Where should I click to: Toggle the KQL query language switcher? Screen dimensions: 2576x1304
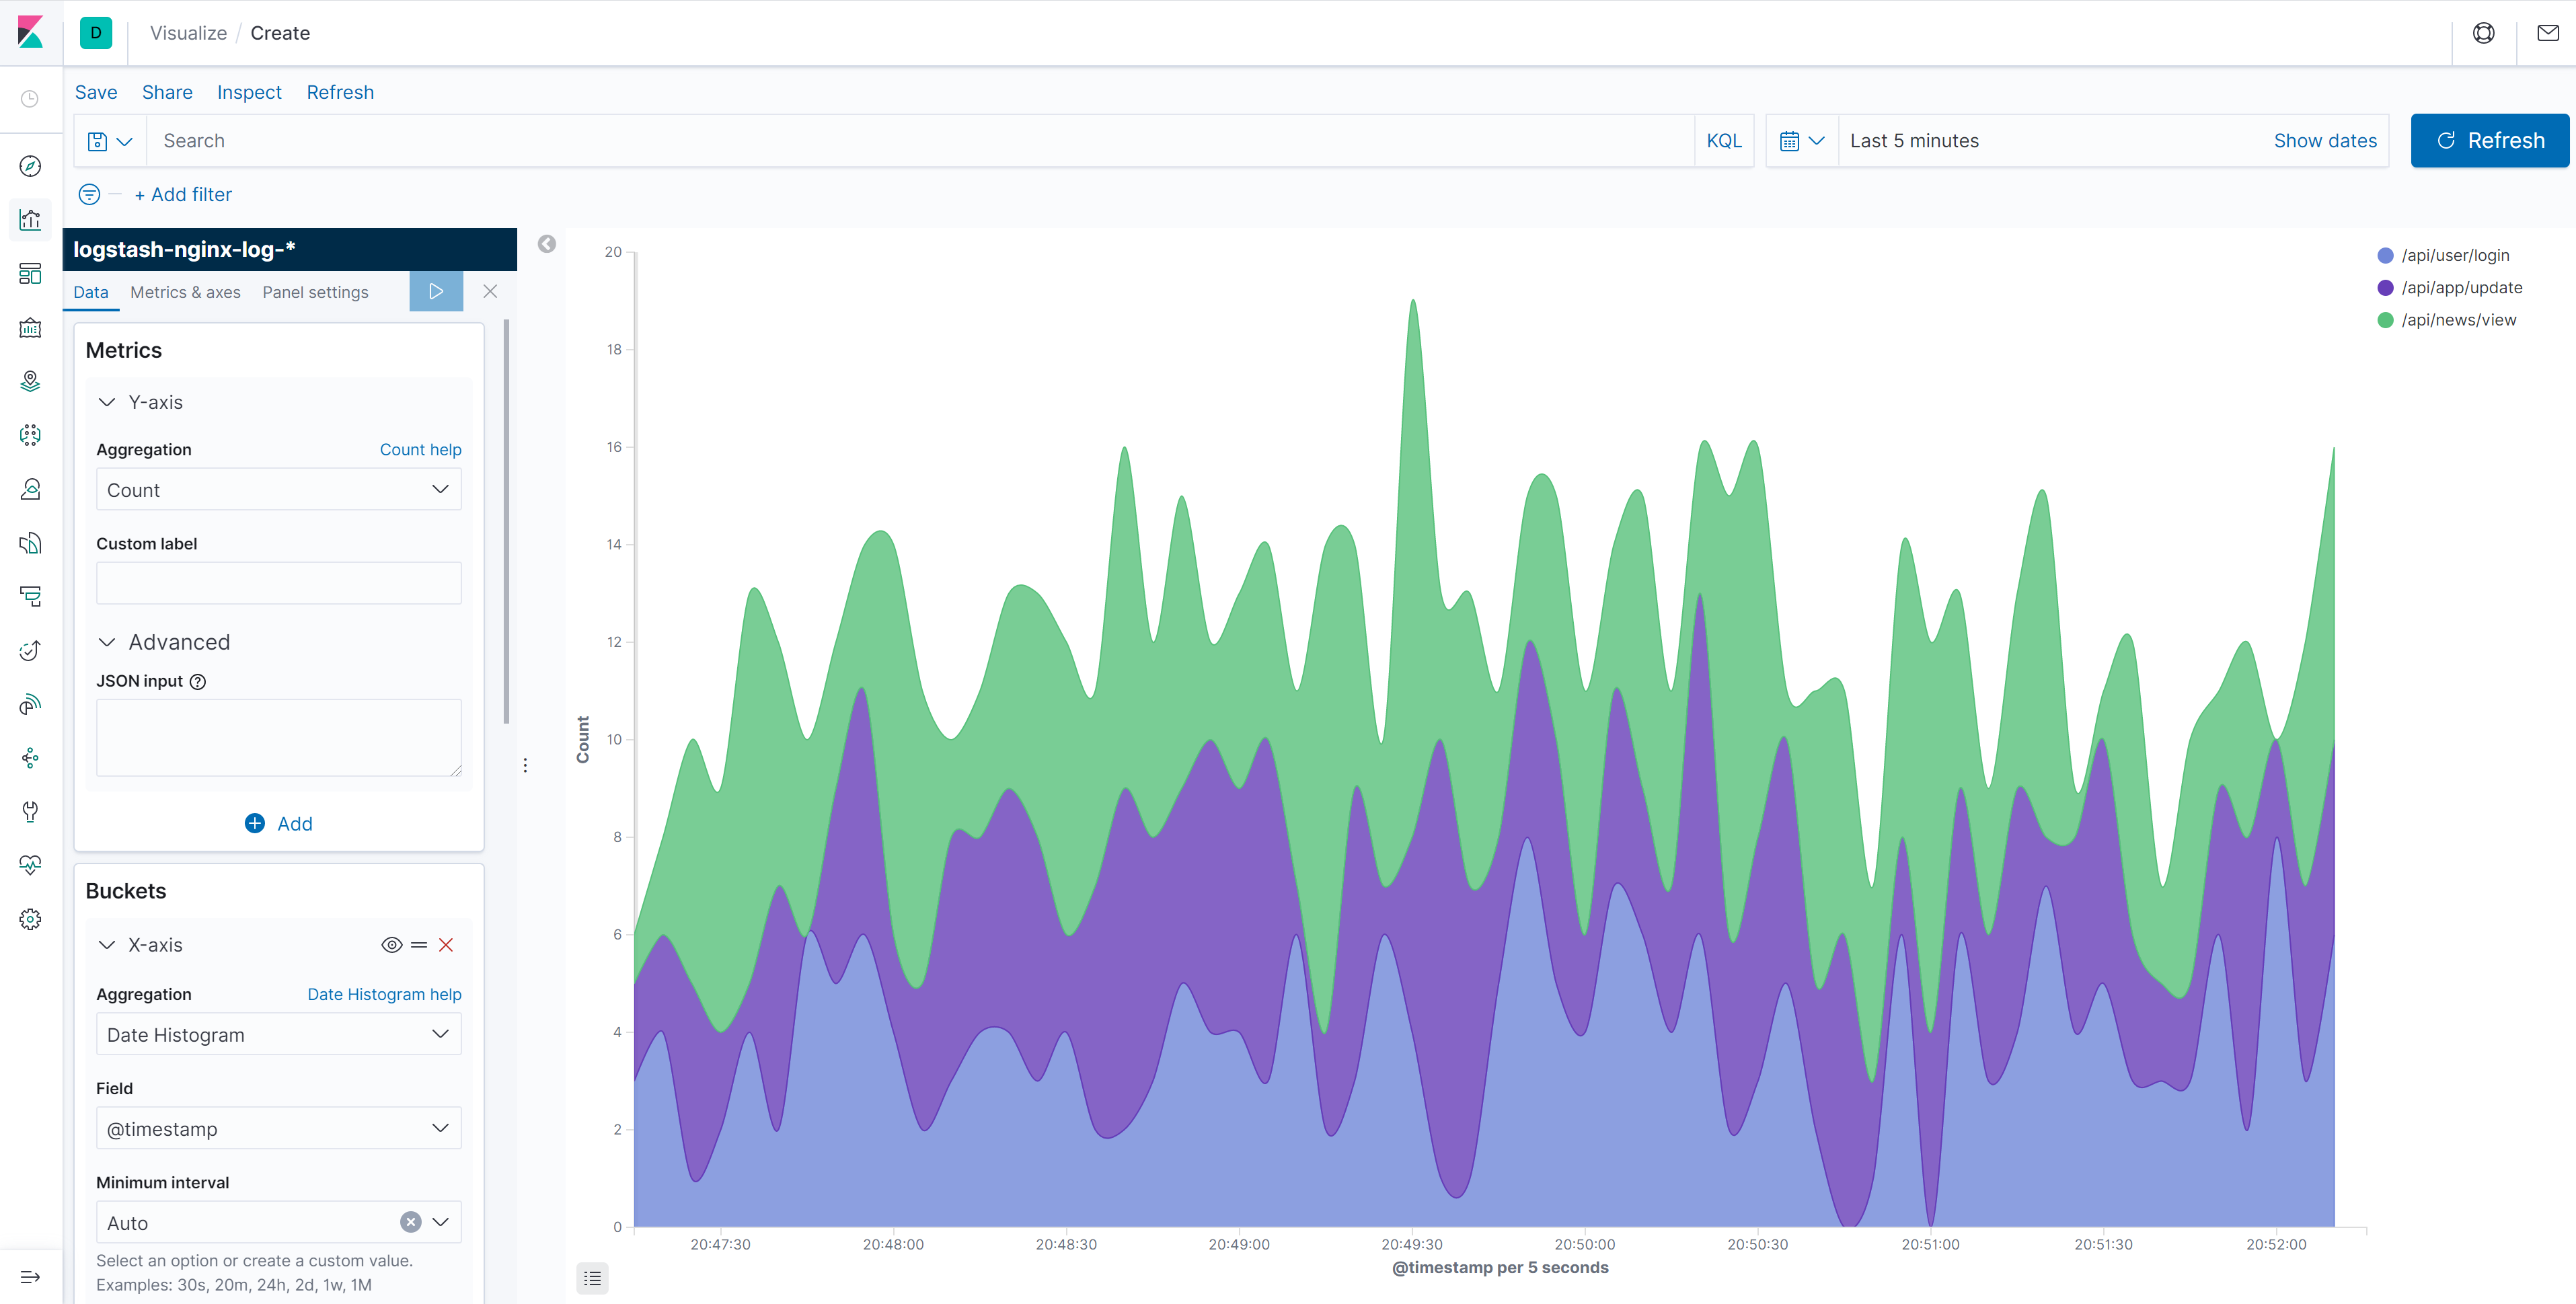point(1724,141)
